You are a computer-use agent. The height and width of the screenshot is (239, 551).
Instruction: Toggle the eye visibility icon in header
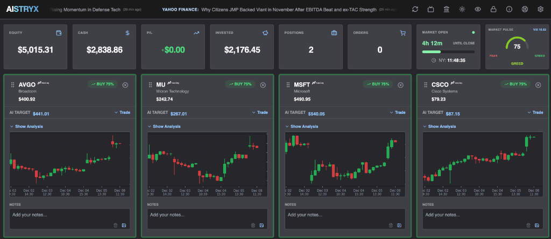(478, 10)
